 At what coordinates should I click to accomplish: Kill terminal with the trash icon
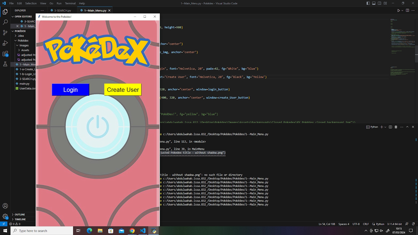(396, 127)
